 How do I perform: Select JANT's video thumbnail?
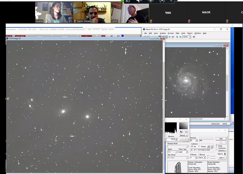point(130,13)
